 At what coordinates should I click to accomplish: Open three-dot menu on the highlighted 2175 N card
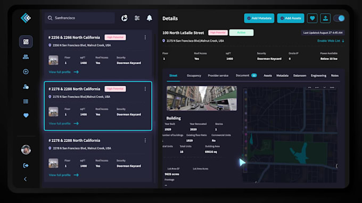[145, 89]
